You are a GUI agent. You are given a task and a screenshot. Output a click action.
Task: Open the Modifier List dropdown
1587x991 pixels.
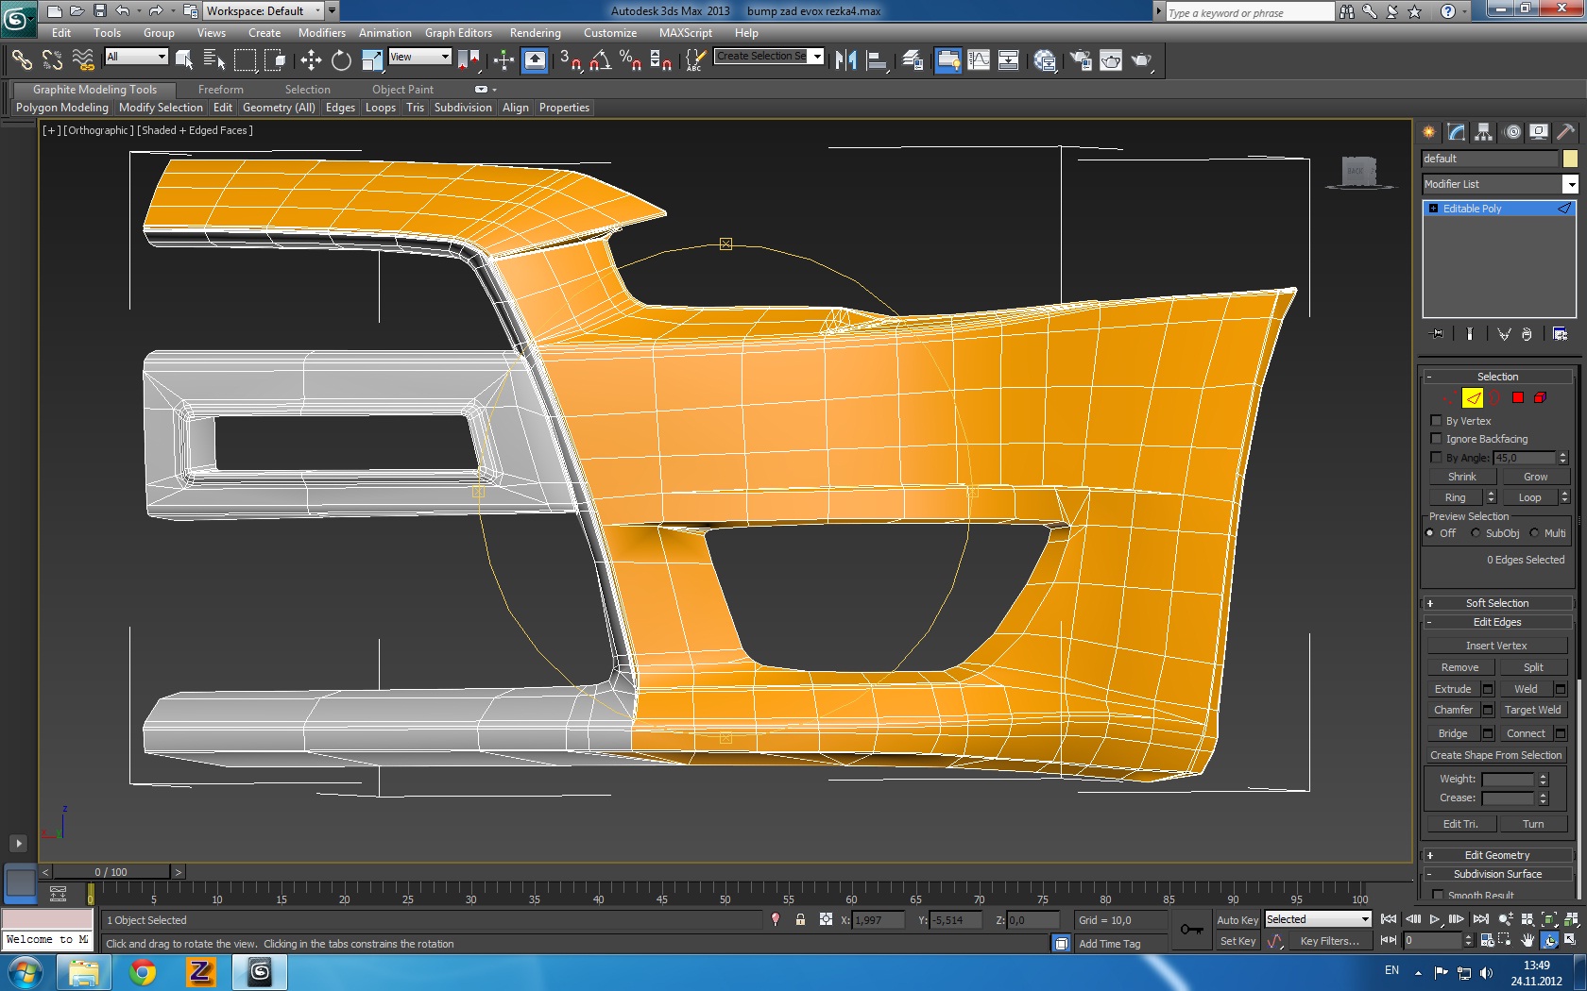(x=1569, y=184)
